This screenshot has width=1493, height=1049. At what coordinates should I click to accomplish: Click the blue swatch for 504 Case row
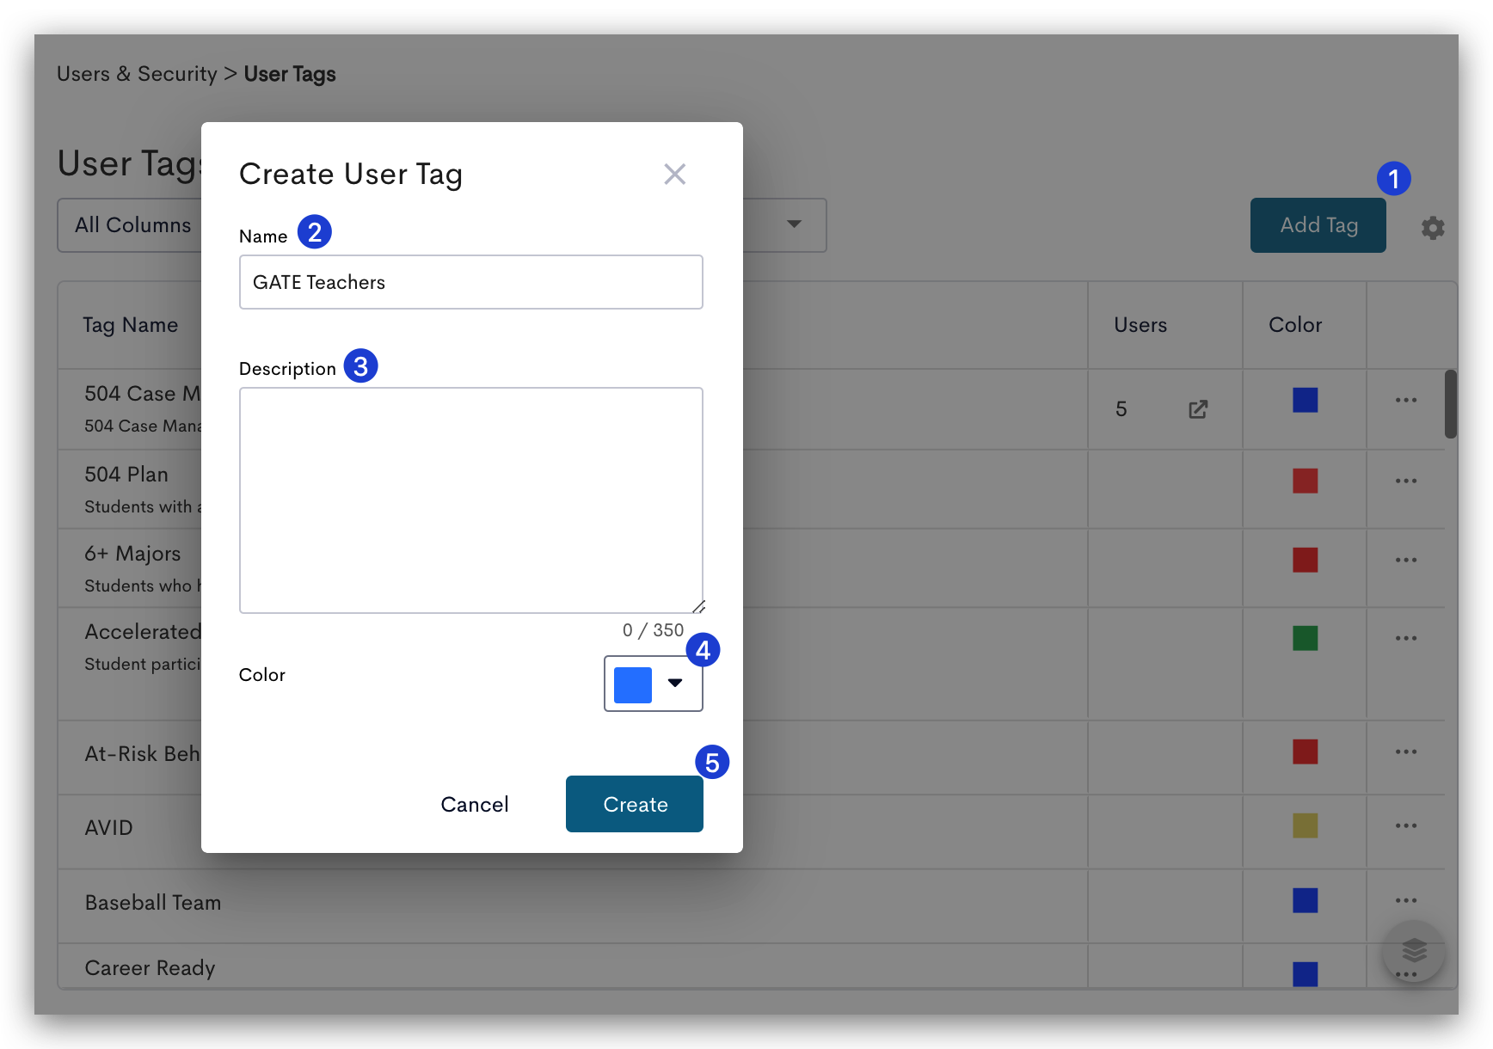(1306, 400)
